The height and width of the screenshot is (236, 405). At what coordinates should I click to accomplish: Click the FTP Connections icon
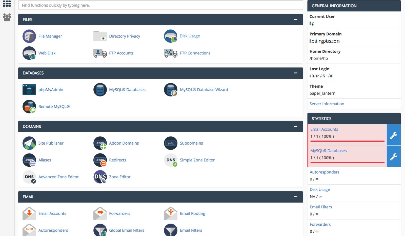click(171, 53)
